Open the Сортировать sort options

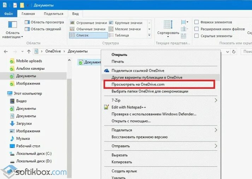coord(168,29)
